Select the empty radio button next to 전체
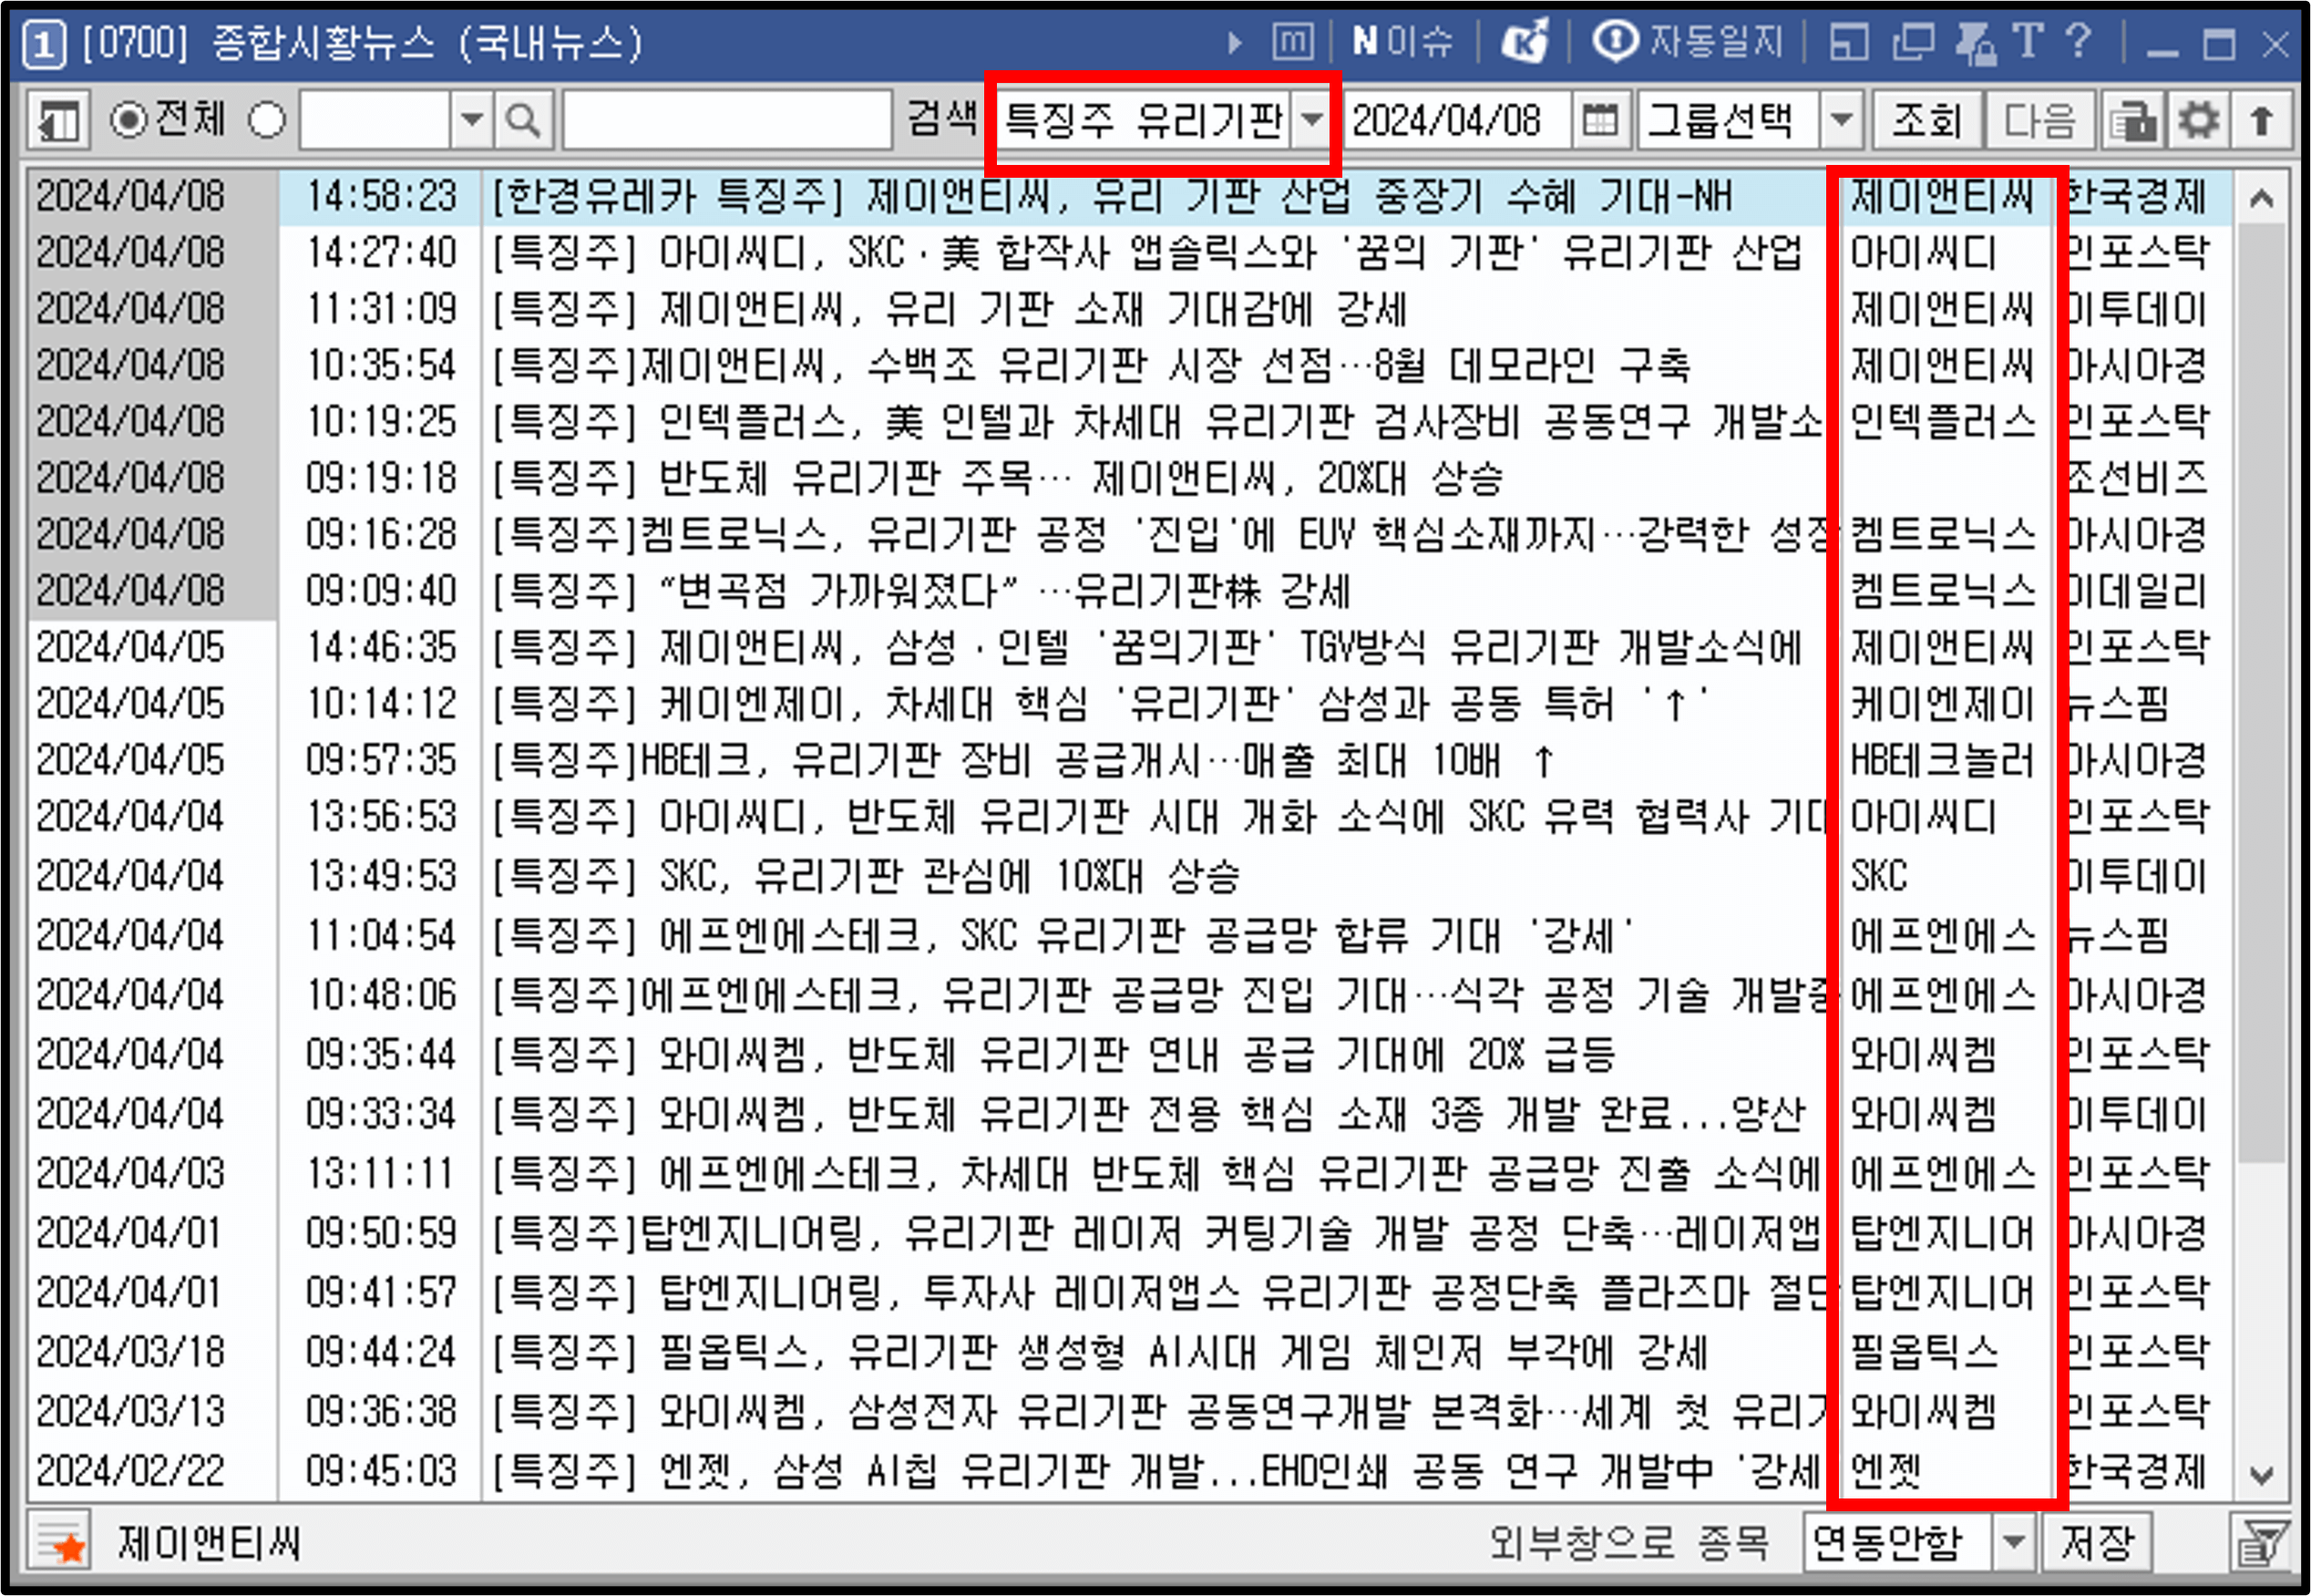This screenshot has height=1596, width=2311. coord(267,121)
